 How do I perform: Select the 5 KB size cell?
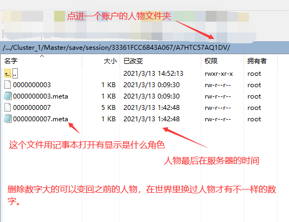point(108,108)
